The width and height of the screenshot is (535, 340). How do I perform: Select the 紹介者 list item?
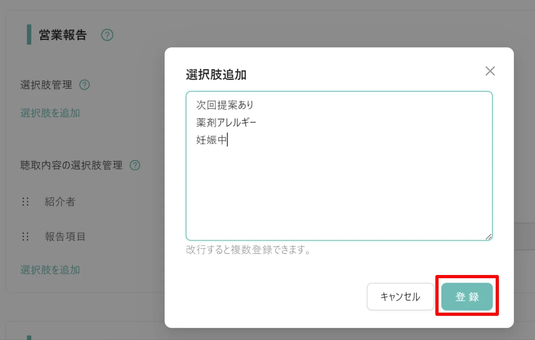point(60,202)
